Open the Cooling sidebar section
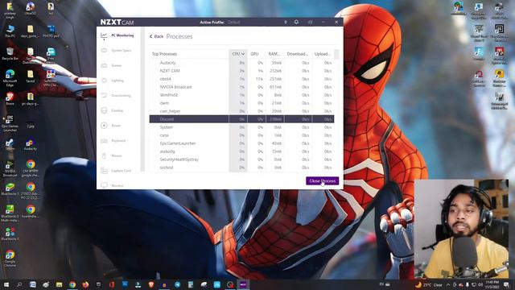 [113, 111]
